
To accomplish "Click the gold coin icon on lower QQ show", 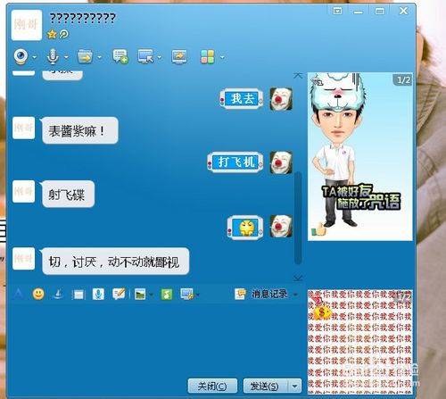I will (322, 312).
